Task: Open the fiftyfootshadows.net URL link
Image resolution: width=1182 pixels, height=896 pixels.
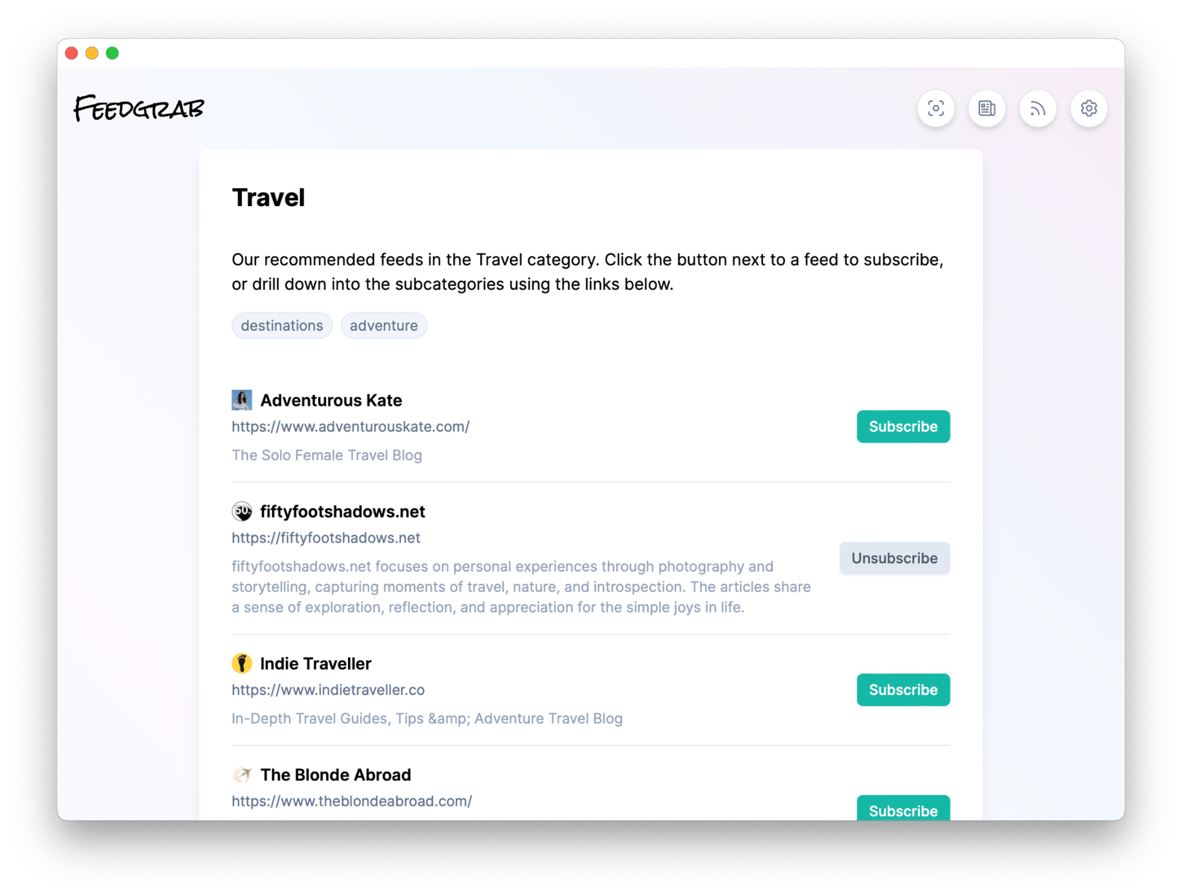Action: click(x=326, y=538)
